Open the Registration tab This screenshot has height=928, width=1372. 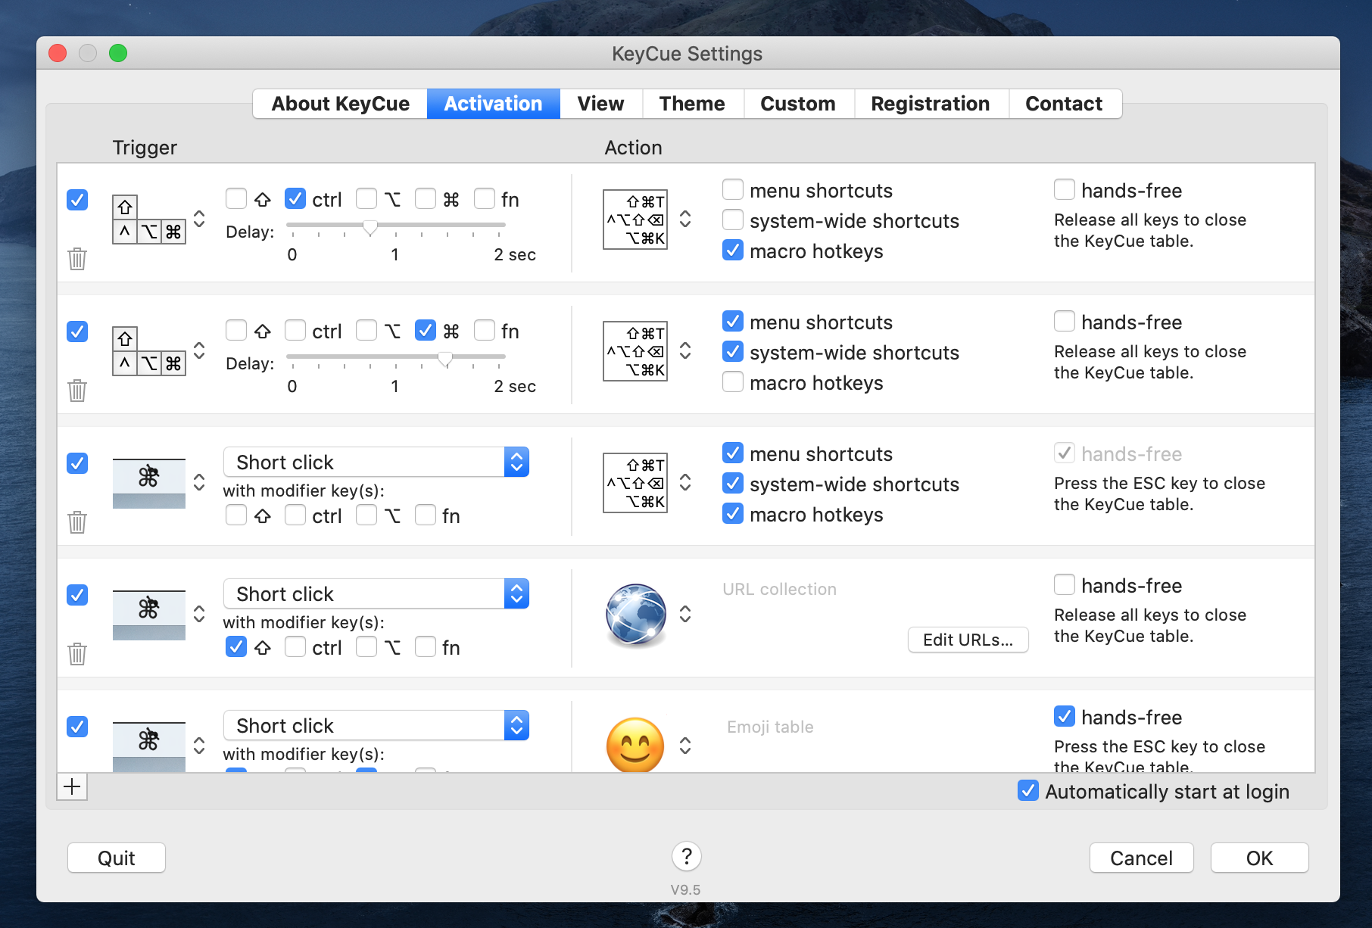pyautogui.click(x=931, y=104)
